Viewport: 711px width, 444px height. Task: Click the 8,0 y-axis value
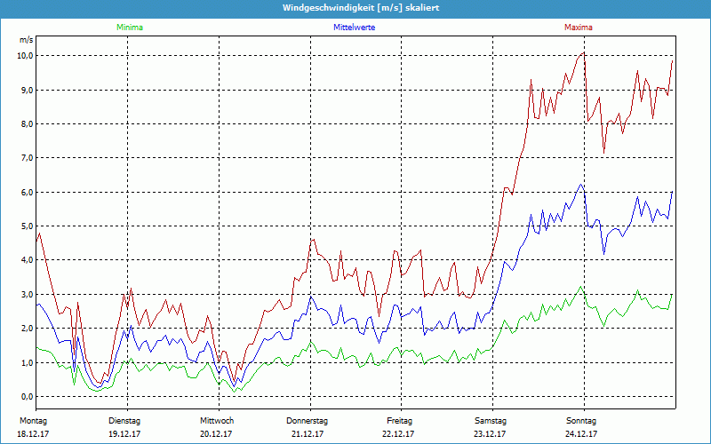pos(26,124)
